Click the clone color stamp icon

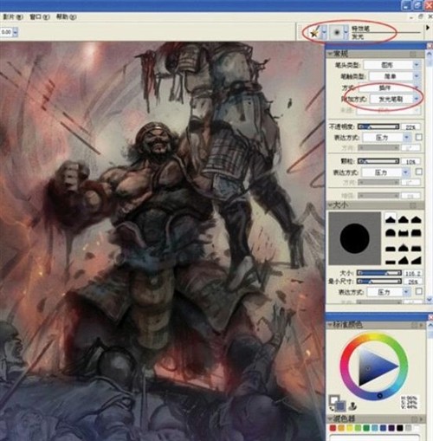(x=352, y=406)
